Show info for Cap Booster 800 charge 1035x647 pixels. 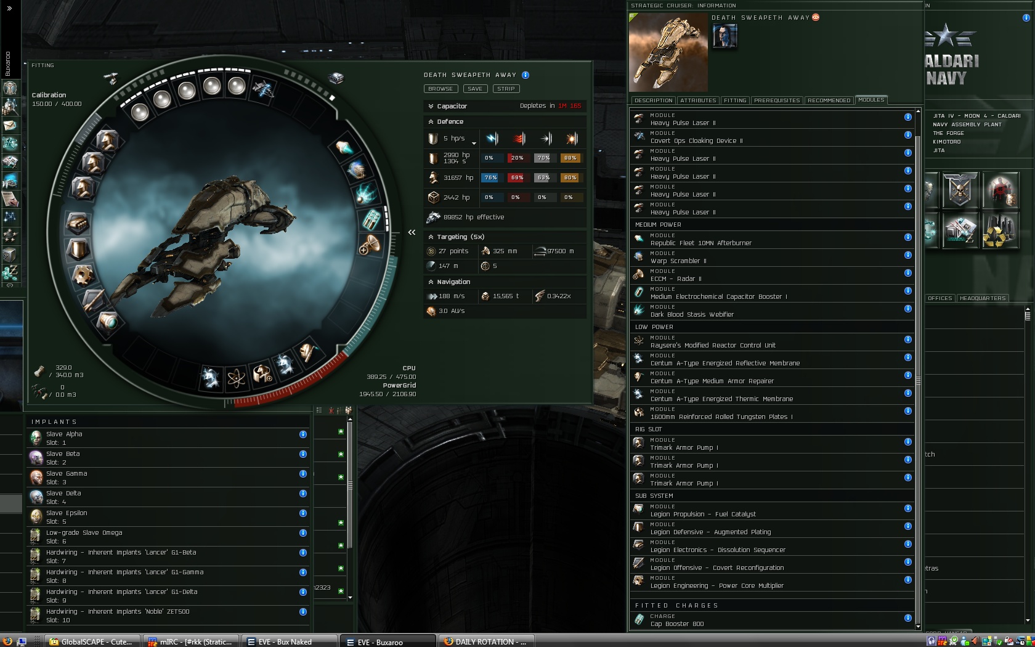click(908, 618)
